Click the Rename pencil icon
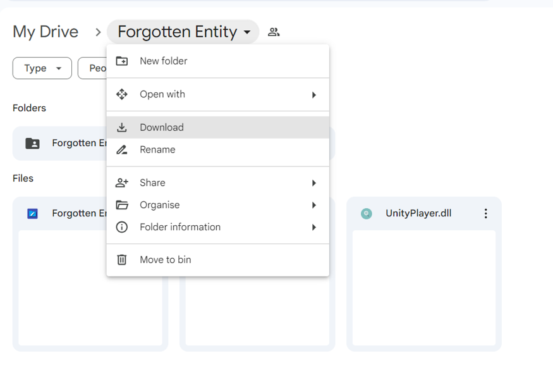The width and height of the screenshot is (553, 365). tap(122, 150)
